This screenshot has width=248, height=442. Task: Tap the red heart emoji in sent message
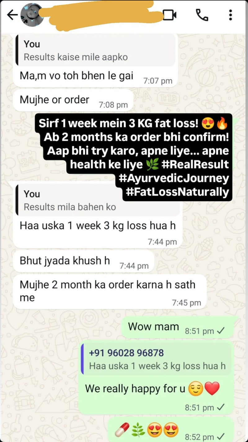(x=212, y=389)
